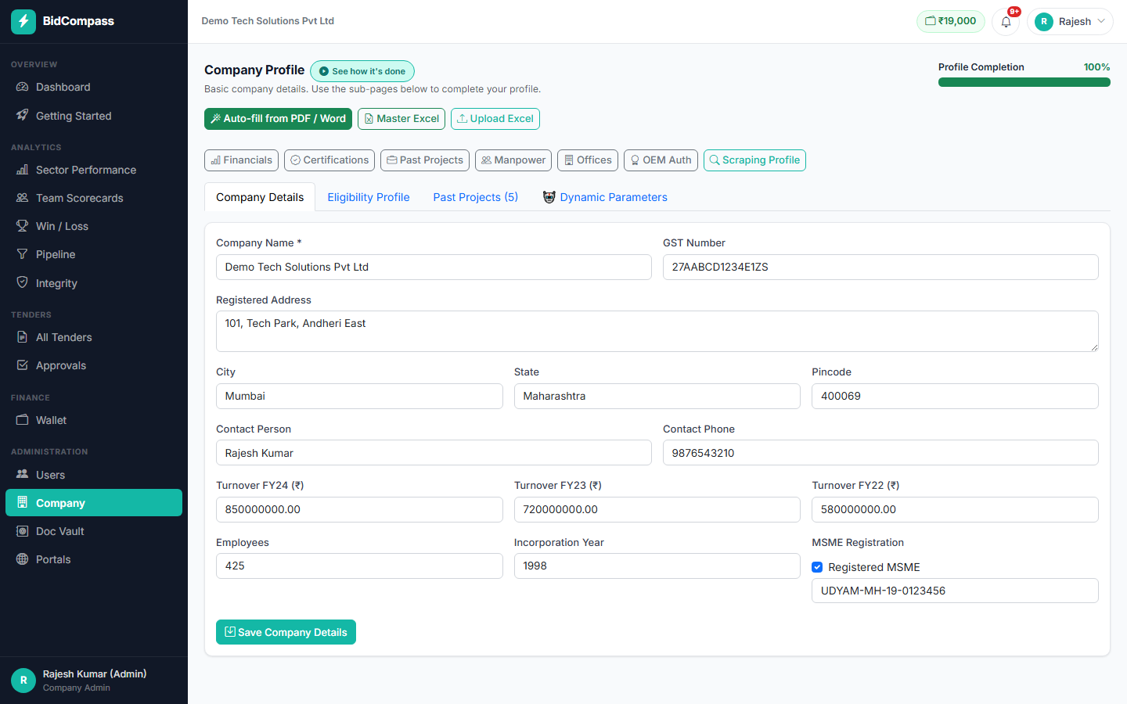Open the Doc Vault page
The image size is (1127, 704).
94,531
